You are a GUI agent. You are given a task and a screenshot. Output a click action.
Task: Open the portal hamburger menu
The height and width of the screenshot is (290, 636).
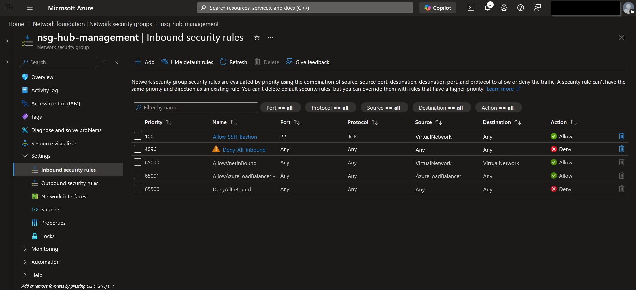pos(30,8)
